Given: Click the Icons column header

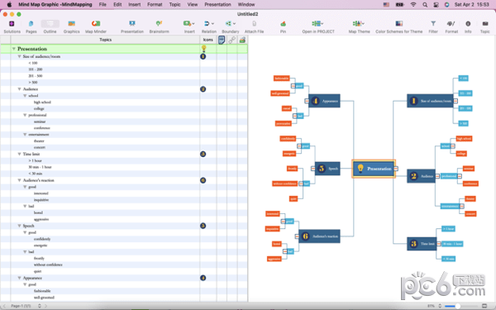Looking at the screenshot, I should (207, 40).
